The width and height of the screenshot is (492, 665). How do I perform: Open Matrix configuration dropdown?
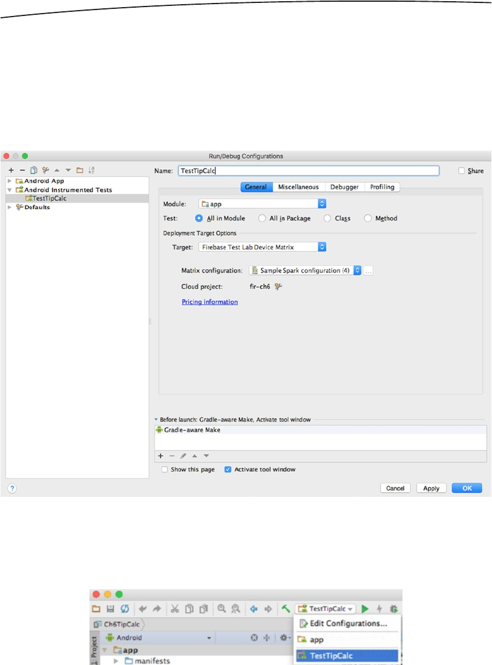pyautogui.click(x=305, y=271)
